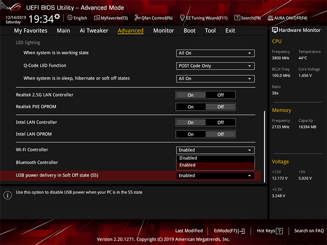Open the Monitor tab
This screenshot has width=327, height=245.
(x=163, y=31)
